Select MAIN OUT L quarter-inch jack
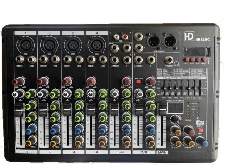The width and height of the screenshot is (225, 168). point(138,37)
